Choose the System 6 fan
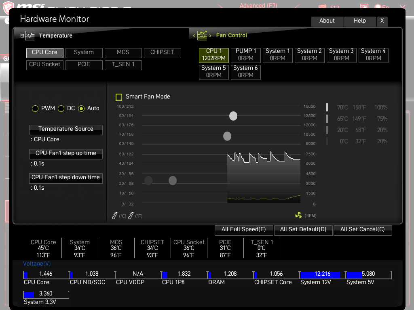 [x=245, y=72]
